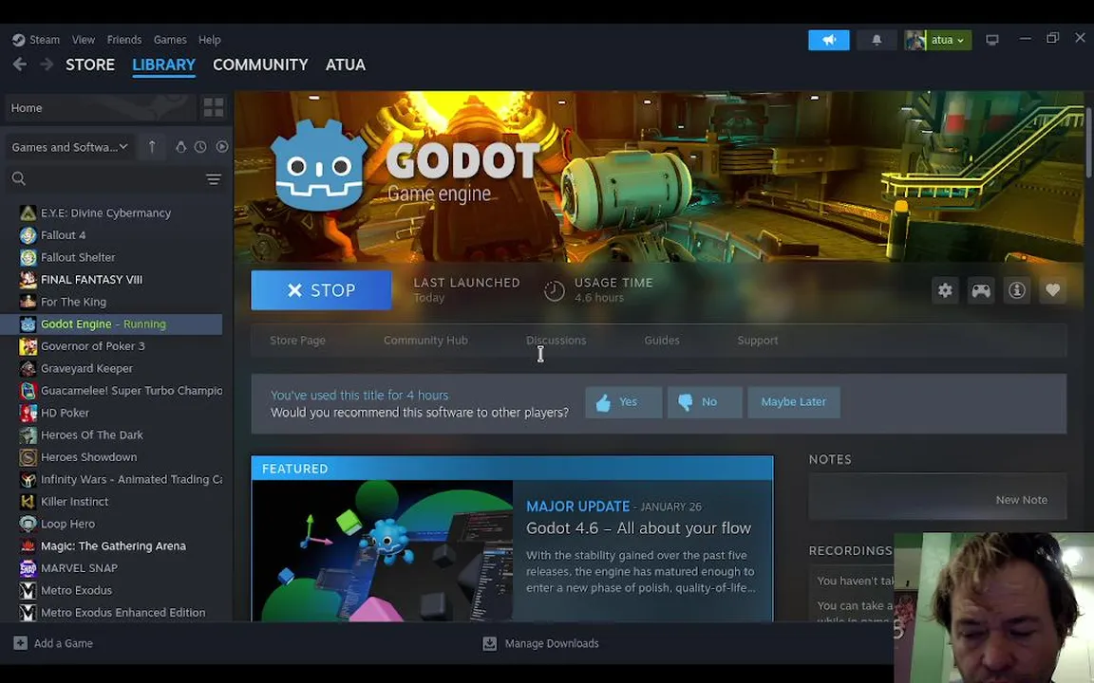Image resolution: width=1094 pixels, height=683 pixels.
Task: Toggle the recent clock filter icon
Action: (x=200, y=147)
